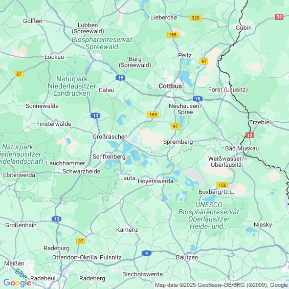Screen dimensions: 289x289
Task: Click the yellow 169 road shield
Action: pos(153,115)
